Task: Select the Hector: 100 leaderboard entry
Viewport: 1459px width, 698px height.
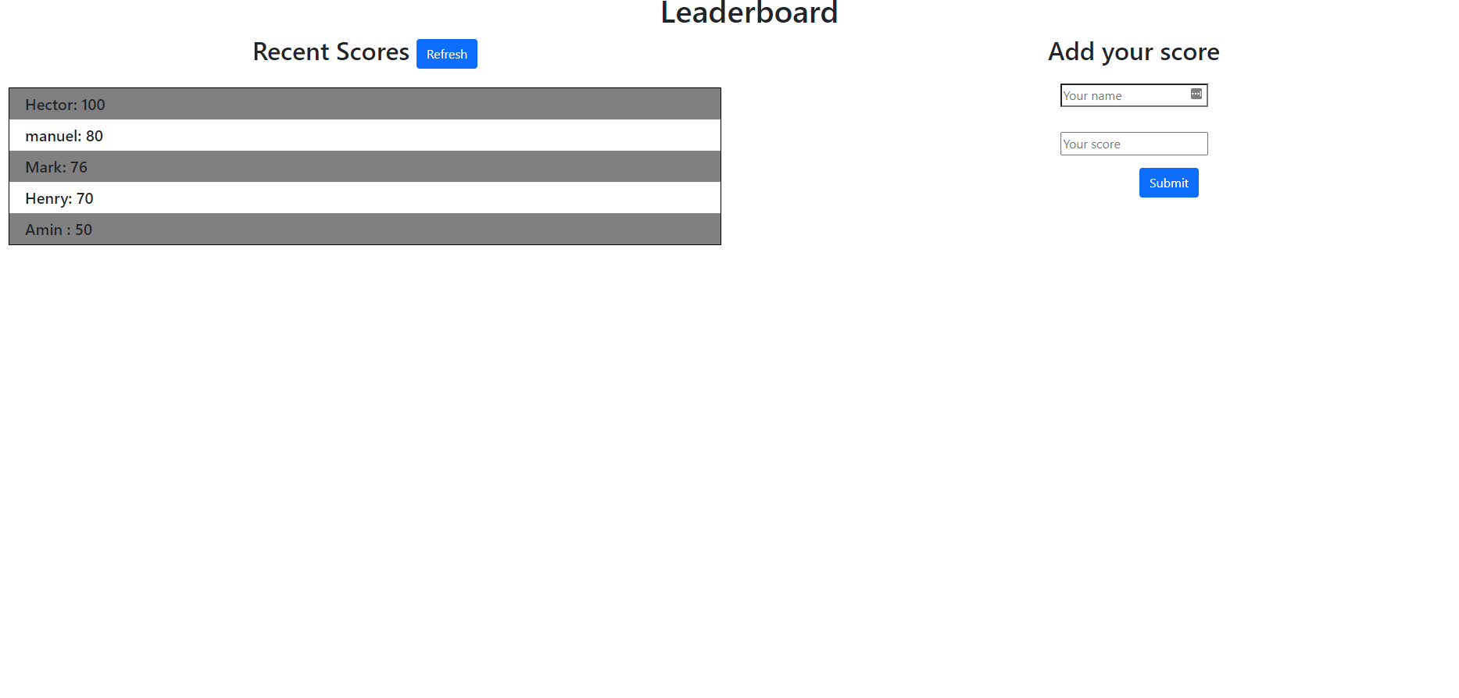Action: pyautogui.click(x=364, y=104)
